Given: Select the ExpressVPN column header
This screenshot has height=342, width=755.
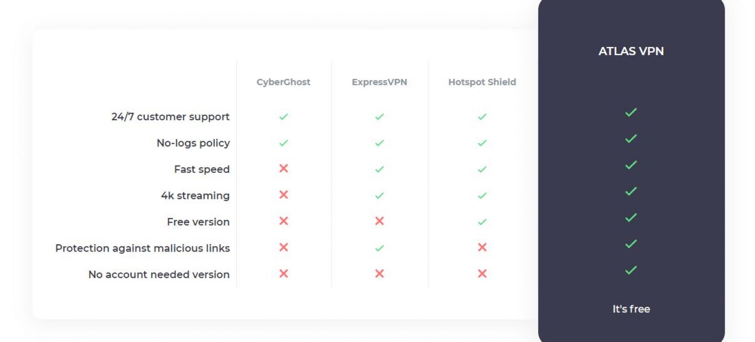Looking at the screenshot, I should 379,82.
